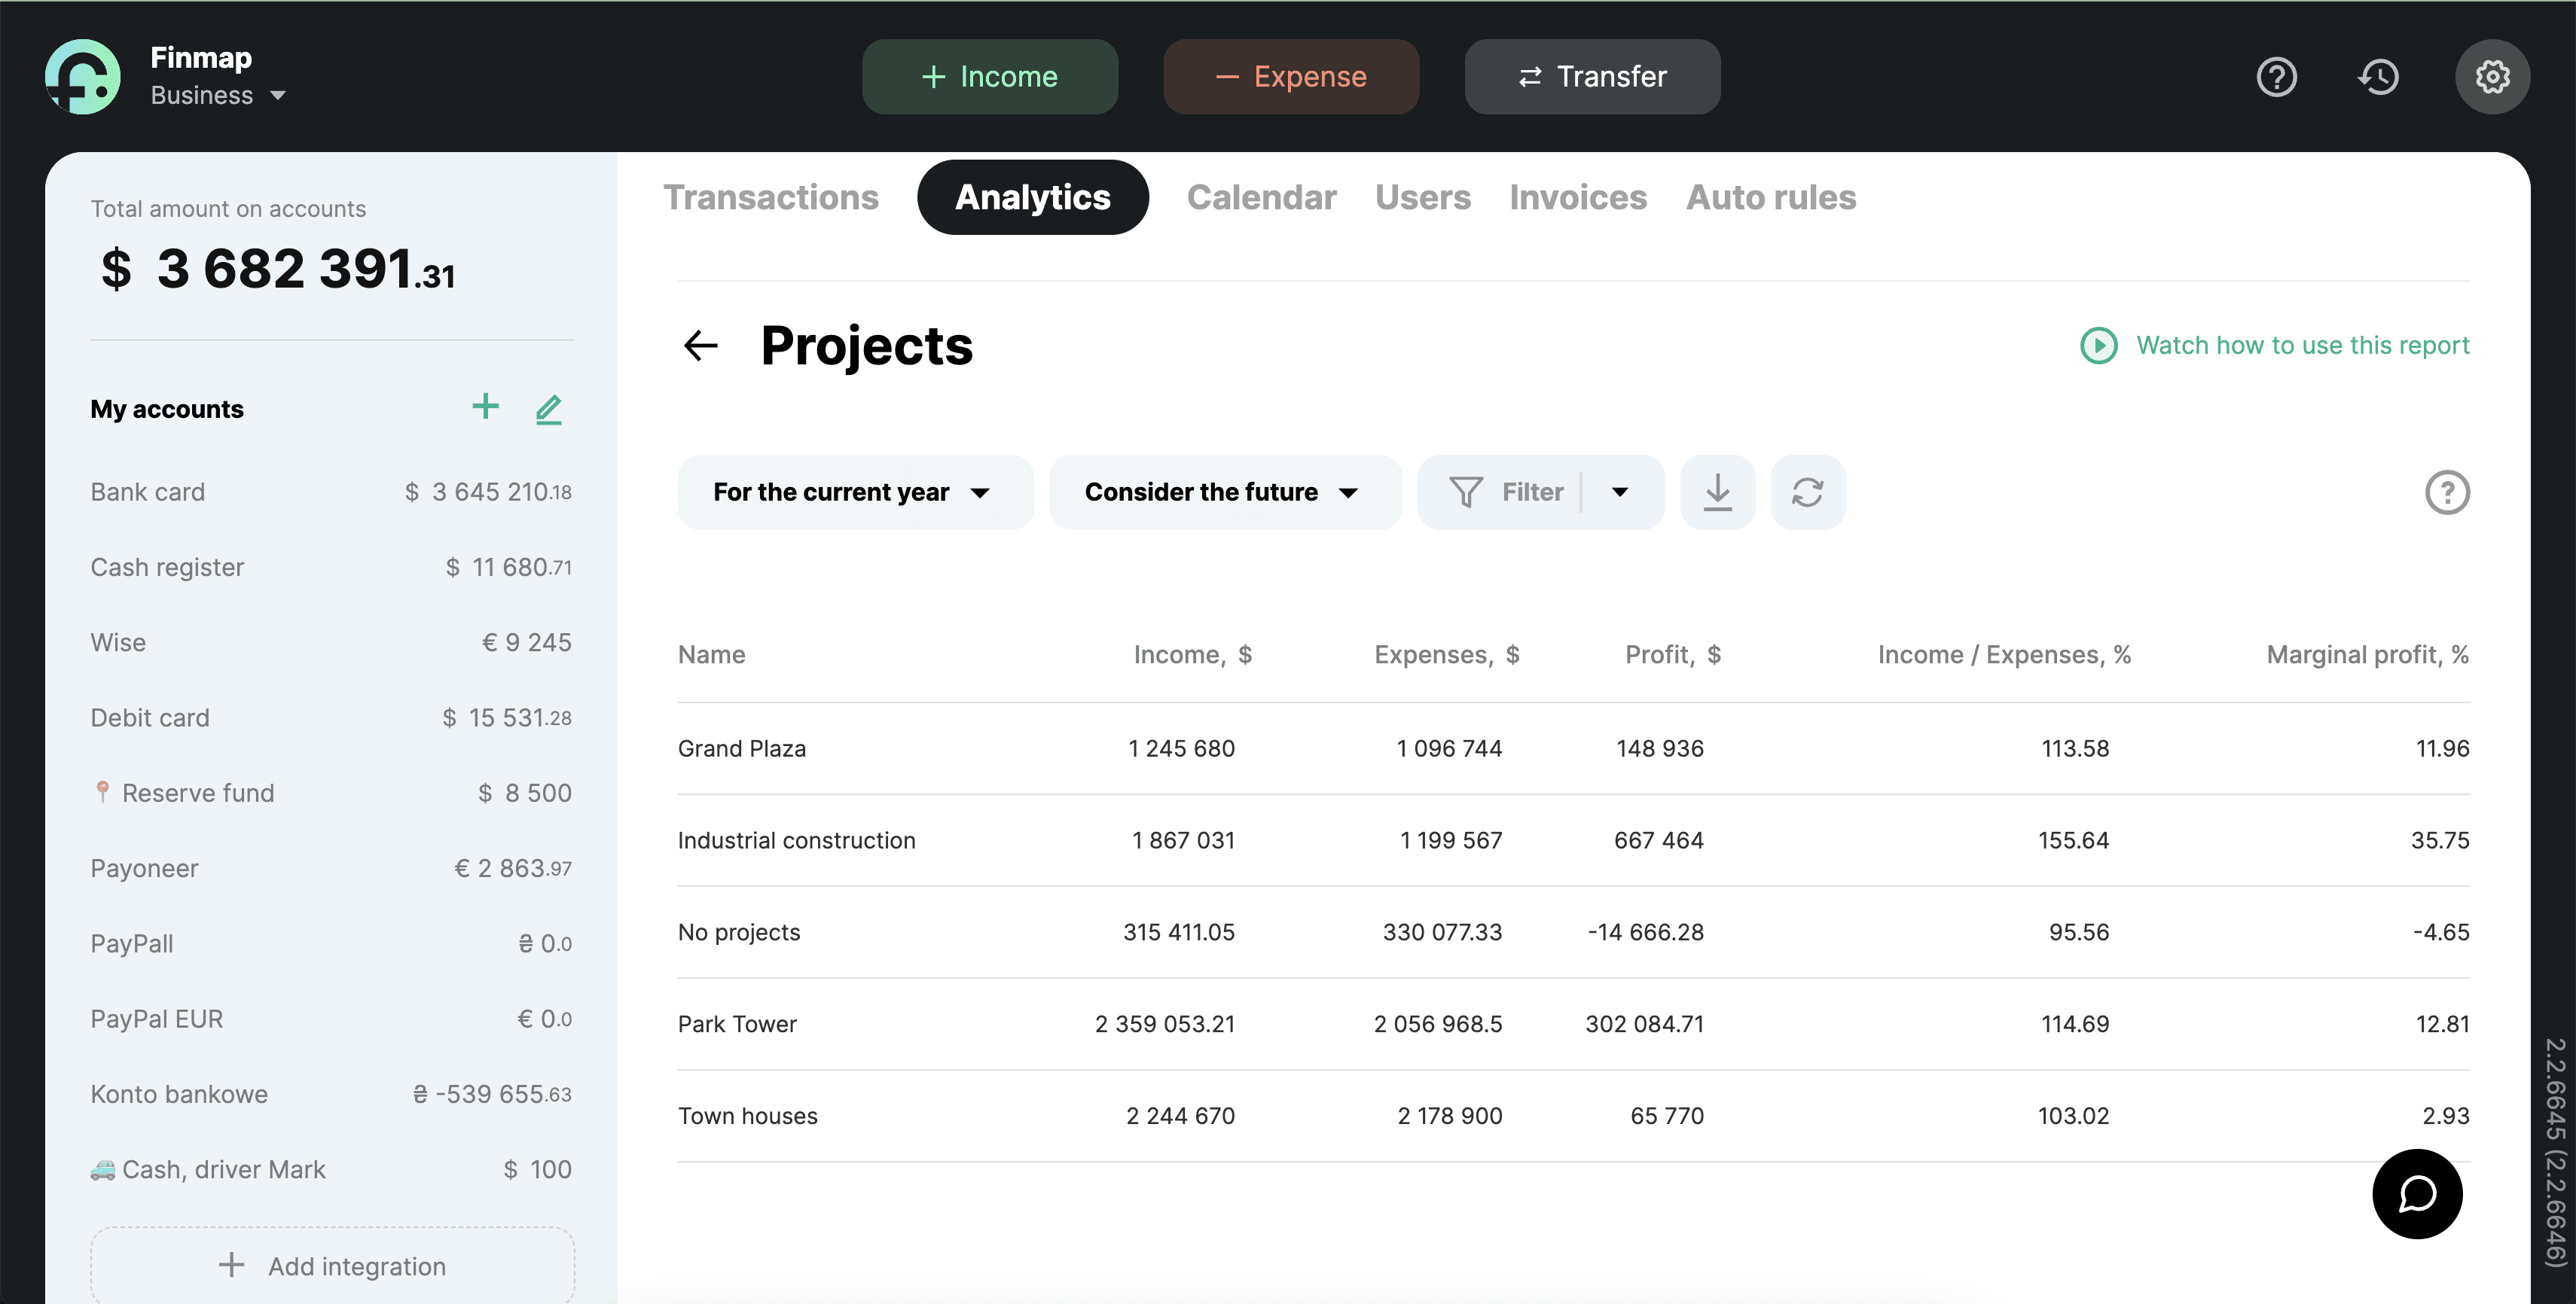Click the download report icon
2576x1304 pixels.
1717,492
